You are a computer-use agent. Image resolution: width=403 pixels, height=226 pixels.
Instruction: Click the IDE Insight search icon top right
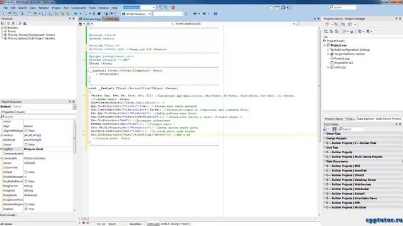pyautogui.click(x=331, y=7)
